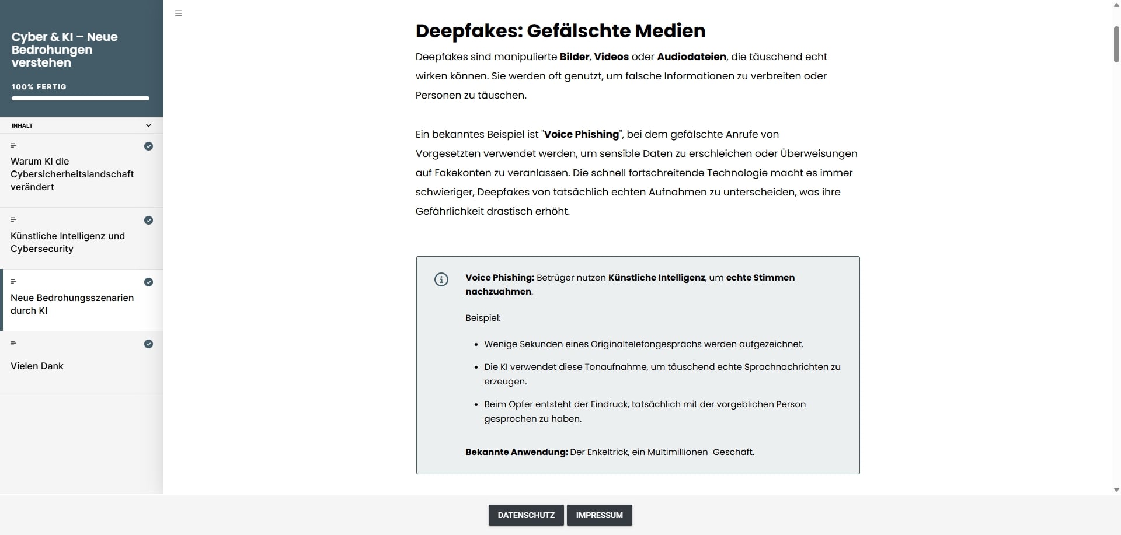The height and width of the screenshot is (535, 1121).
Task: Select the 'Neue Bedrohungsszenarien durch KI' lesson
Action: 72,304
